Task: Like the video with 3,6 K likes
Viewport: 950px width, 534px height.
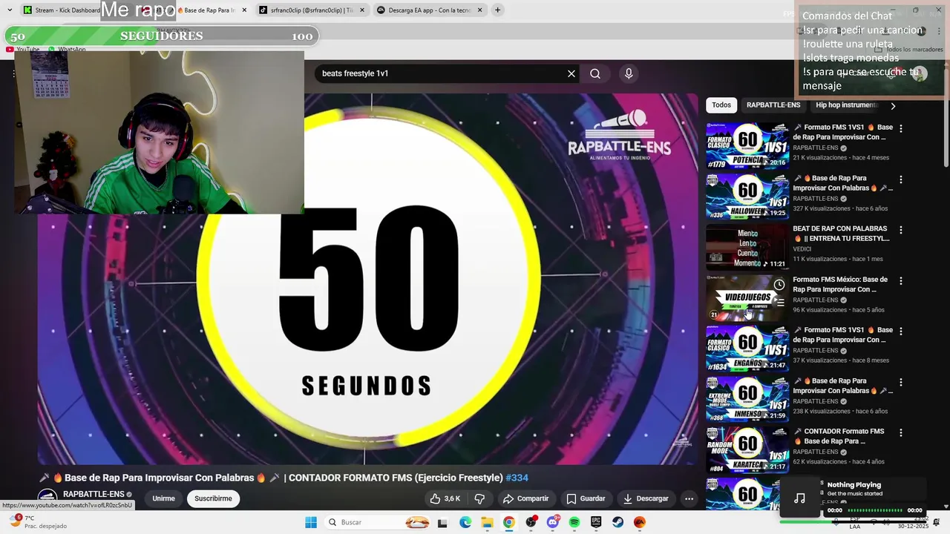Action: [445, 498]
